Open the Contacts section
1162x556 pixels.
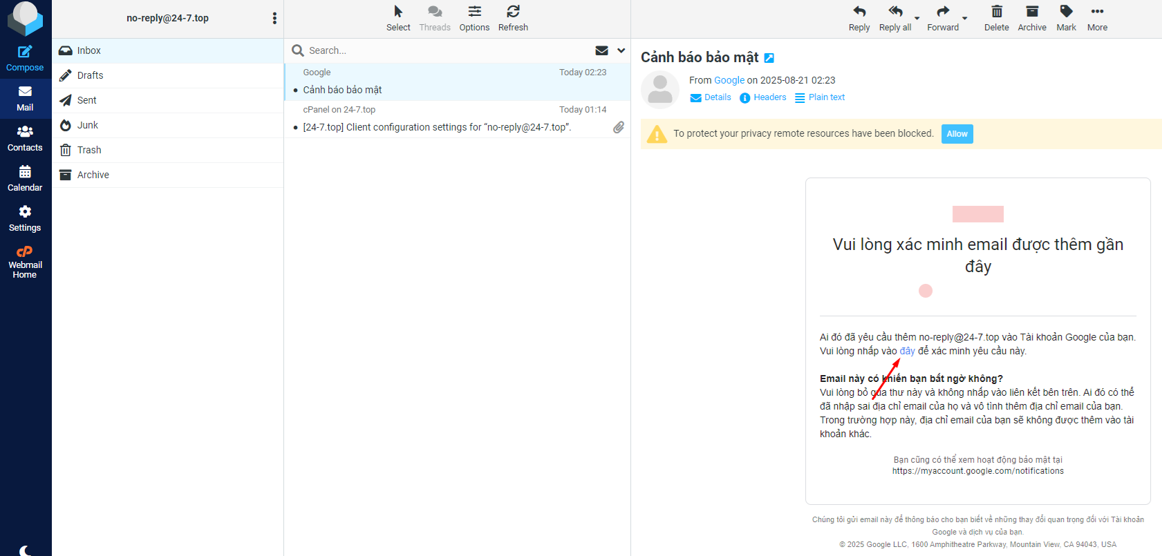[25, 138]
